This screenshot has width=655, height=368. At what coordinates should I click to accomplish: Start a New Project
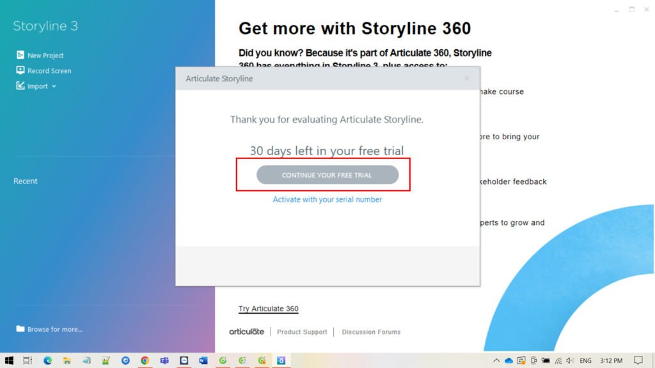click(x=40, y=55)
